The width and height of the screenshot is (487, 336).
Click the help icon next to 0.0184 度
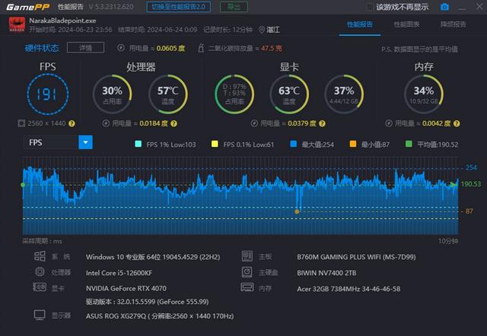point(174,123)
